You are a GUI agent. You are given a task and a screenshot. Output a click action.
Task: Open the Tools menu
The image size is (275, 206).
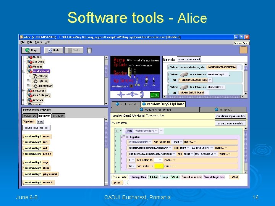(x=38, y=42)
